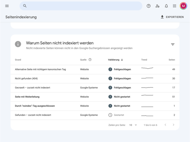Click status icon in noindex row
The height and width of the screenshot is (142, 190).
pos(110,106)
